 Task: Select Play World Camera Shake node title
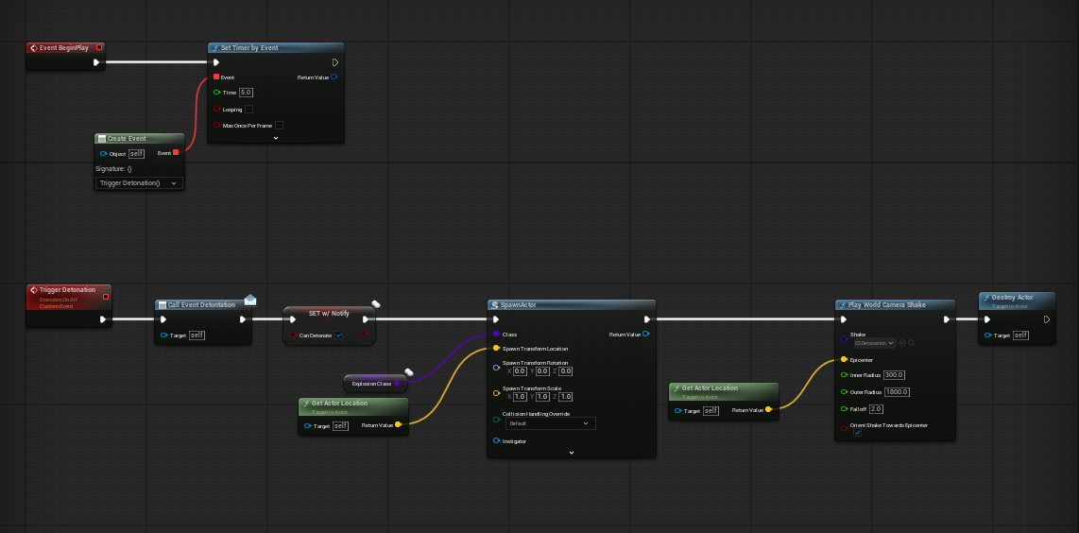coord(888,304)
